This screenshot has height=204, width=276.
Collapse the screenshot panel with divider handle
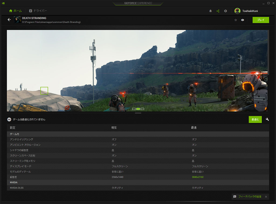point(138,113)
